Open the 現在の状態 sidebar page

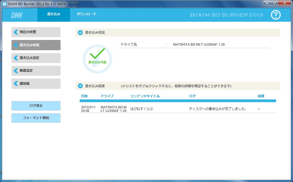pyautogui.click(x=36, y=32)
